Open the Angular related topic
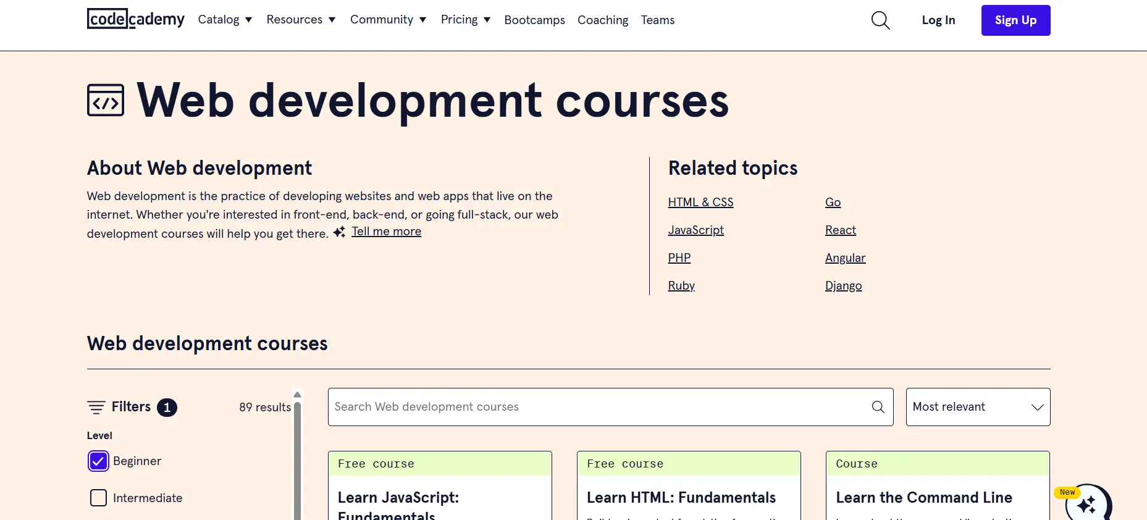The image size is (1147, 520). tap(845, 258)
